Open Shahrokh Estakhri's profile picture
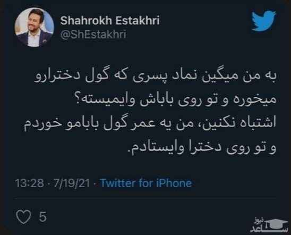Image resolution: width=291 pixels, height=235 pixels. tap(34, 27)
